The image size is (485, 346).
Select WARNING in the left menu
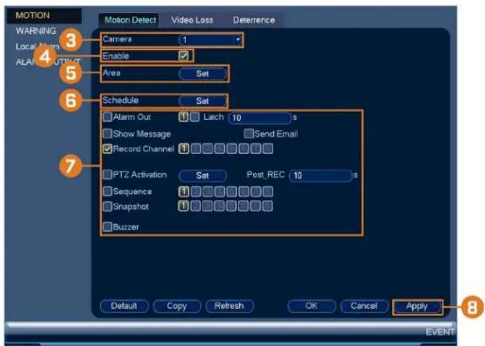point(35,31)
